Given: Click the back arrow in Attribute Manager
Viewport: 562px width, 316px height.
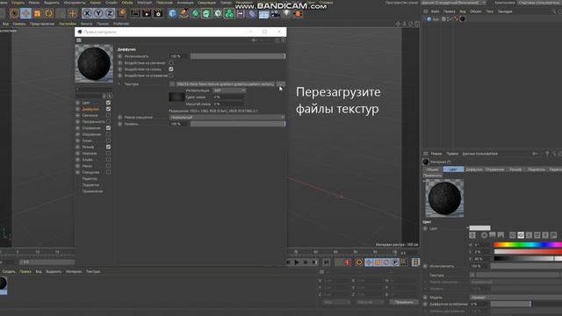Looking at the screenshot, I should [535, 154].
